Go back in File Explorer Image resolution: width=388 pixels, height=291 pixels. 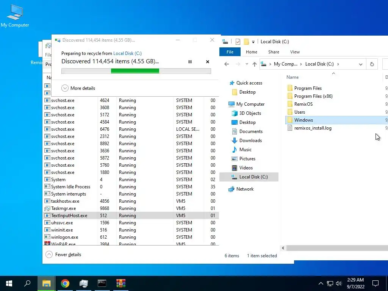pyautogui.click(x=227, y=64)
